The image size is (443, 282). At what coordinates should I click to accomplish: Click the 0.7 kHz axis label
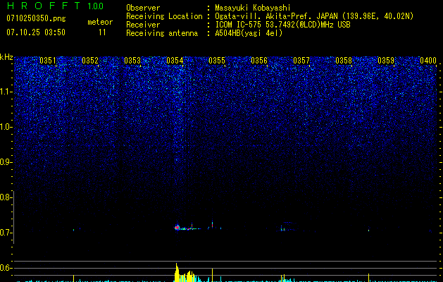tap(5, 233)
